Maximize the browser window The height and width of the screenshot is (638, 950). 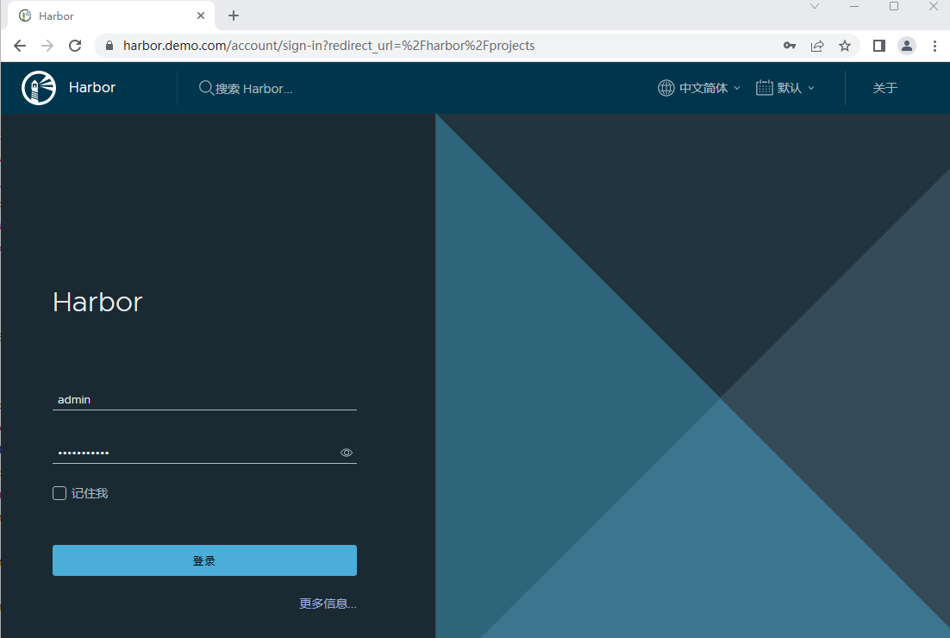894,6
